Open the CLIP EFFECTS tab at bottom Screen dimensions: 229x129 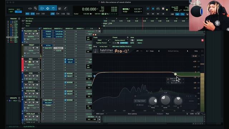click(x=29, y=126)
